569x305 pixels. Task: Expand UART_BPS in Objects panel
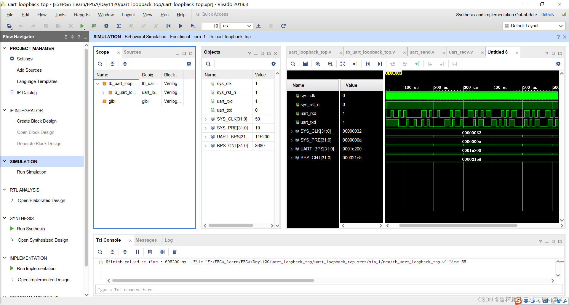point(206,137)
